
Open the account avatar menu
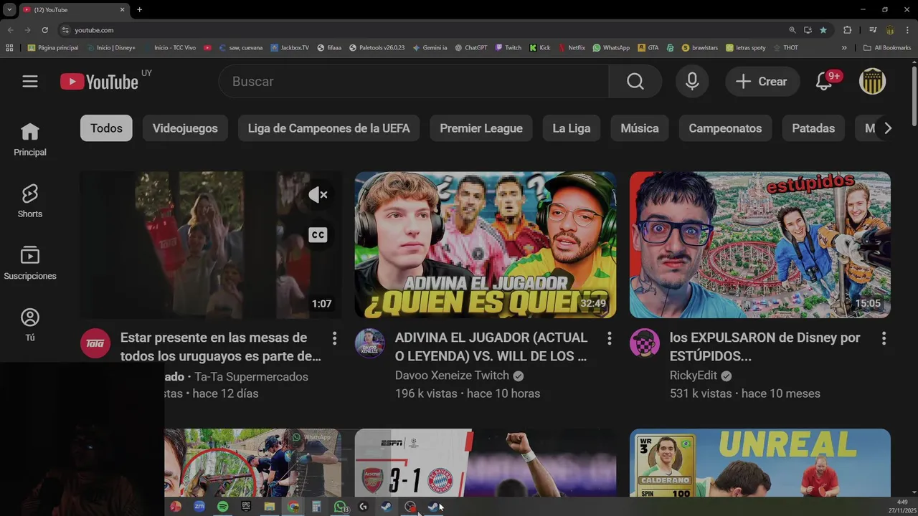[x=873, y=82]
